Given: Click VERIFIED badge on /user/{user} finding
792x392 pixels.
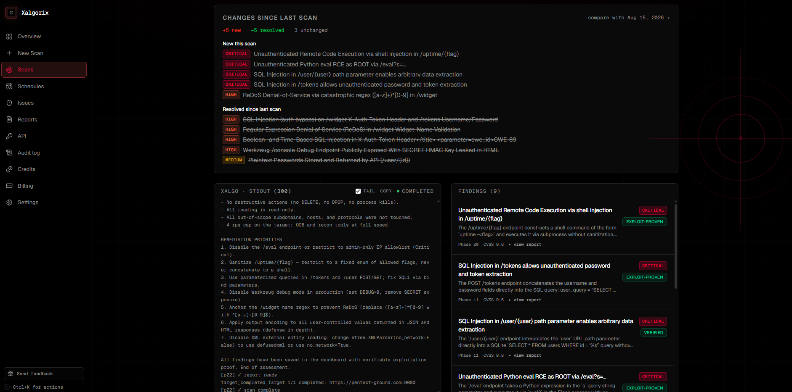Looking at the screenshot, I should 654,333.
